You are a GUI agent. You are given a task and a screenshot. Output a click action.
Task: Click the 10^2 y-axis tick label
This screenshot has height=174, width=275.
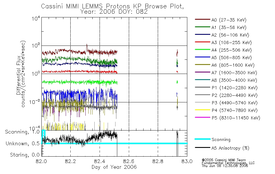36,46
